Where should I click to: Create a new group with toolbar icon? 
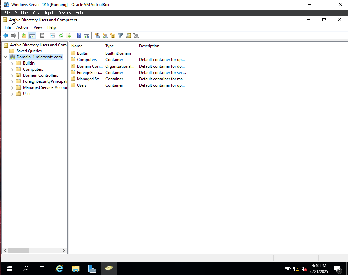(105, 36)
